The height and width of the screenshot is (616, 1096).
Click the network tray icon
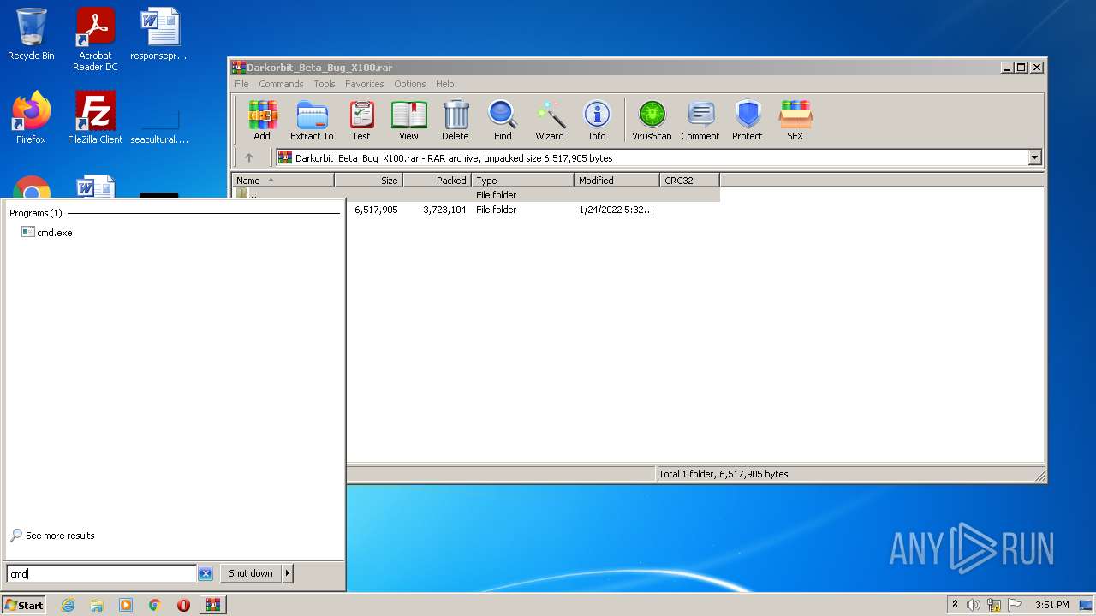[993, 605]
